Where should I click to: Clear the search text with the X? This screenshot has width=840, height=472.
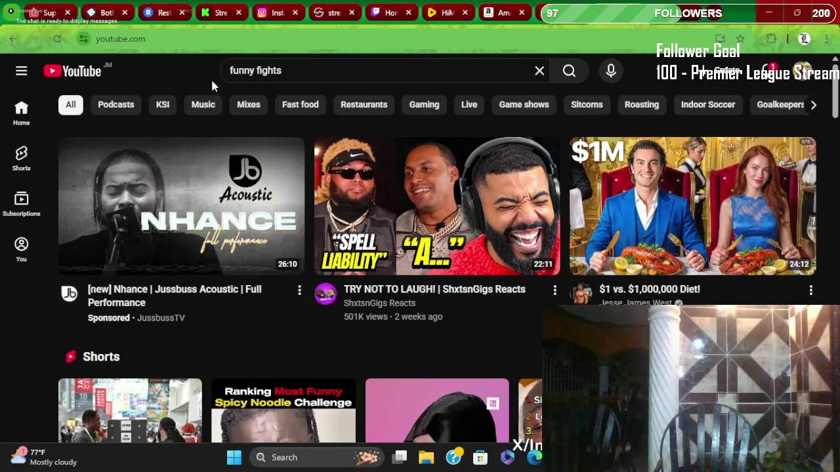point(539,71)
